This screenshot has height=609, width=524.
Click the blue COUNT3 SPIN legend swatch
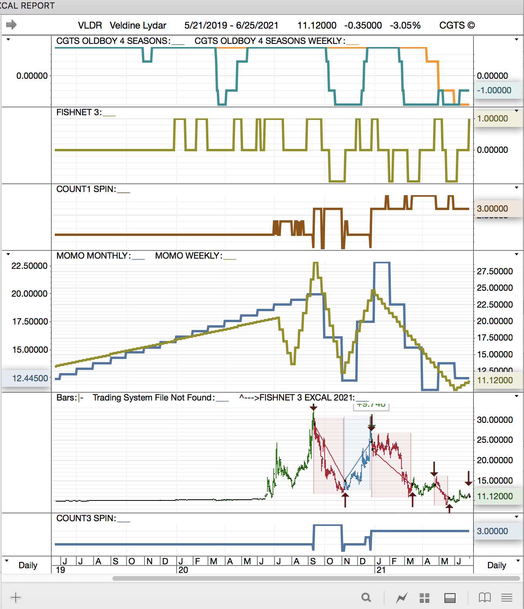[x=123, y=522]
